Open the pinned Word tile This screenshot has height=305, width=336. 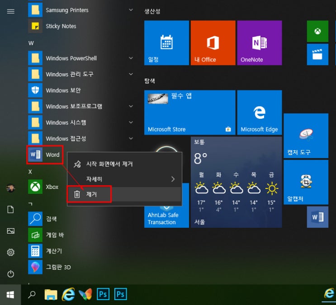click(317, 217)
